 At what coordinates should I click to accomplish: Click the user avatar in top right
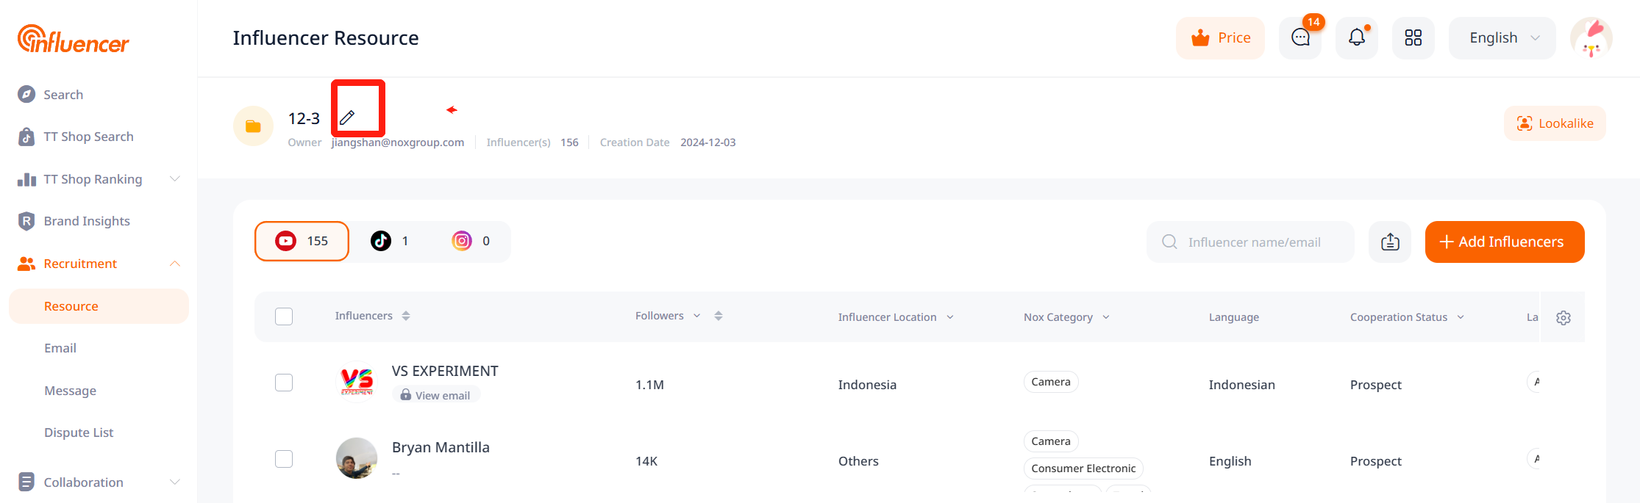coord(1591,38)
